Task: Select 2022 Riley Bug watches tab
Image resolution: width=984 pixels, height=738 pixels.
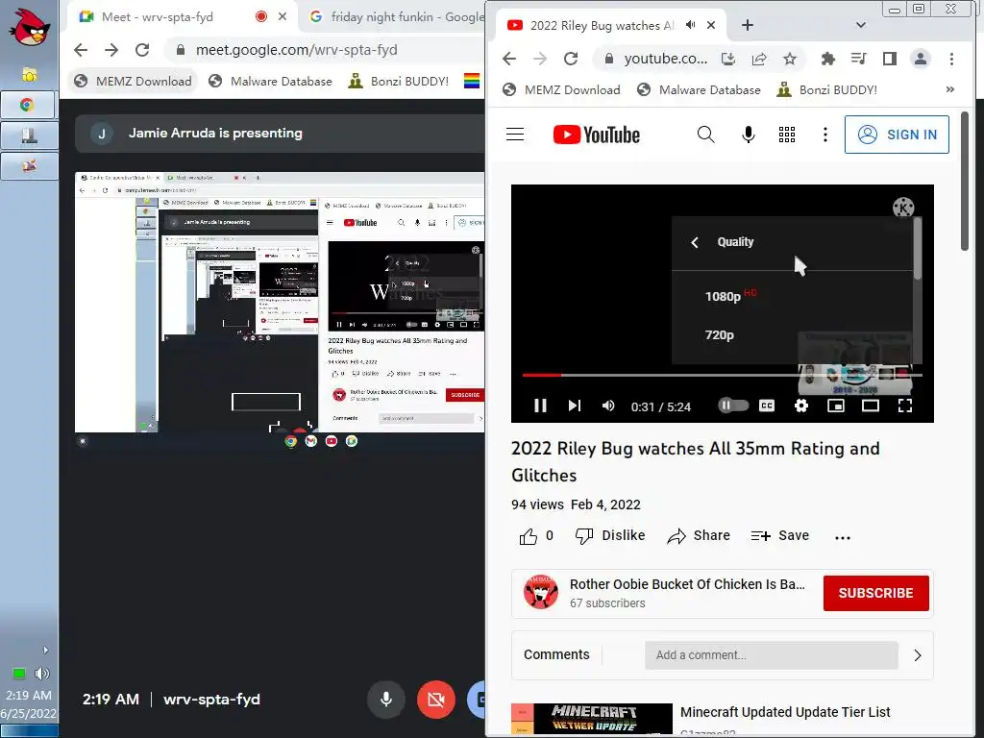Action: pyautogui.click(x=601, y=25)
